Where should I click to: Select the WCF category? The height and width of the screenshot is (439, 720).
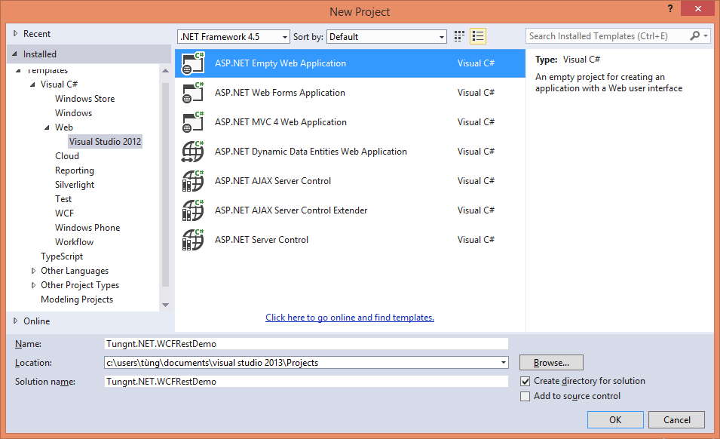coord(64,213)
